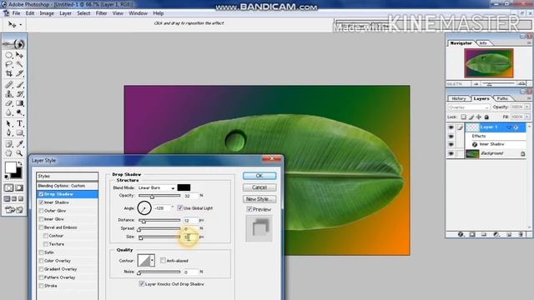This screenshot has width=534, height=300.
Task: Select the Dodge tool
Action: [19, 112]
